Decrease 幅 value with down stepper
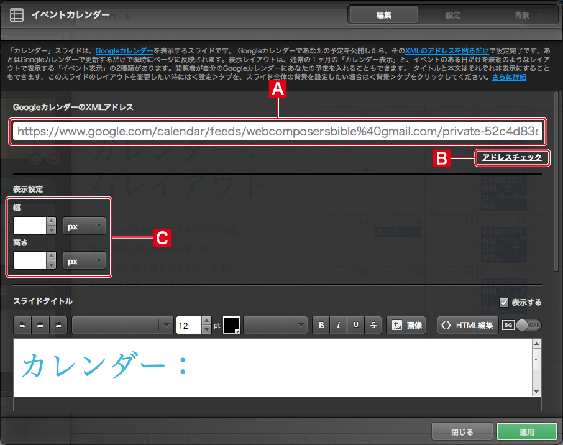Screen dimensions: 563x445 (x=52, y=230)
